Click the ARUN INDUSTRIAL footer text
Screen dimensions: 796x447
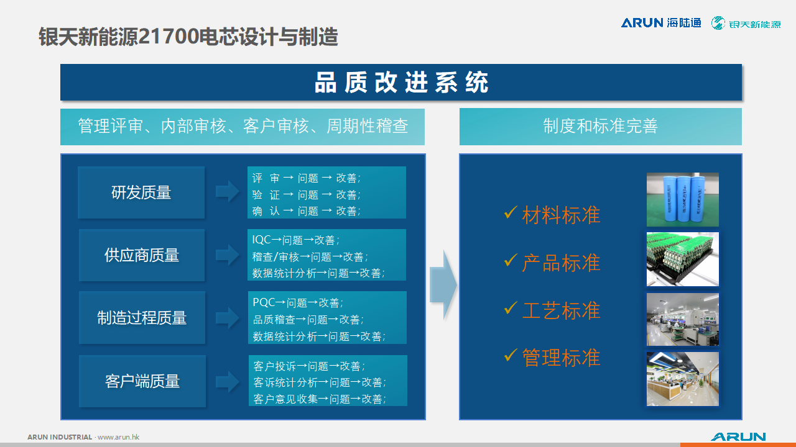[x=60, y=437]
